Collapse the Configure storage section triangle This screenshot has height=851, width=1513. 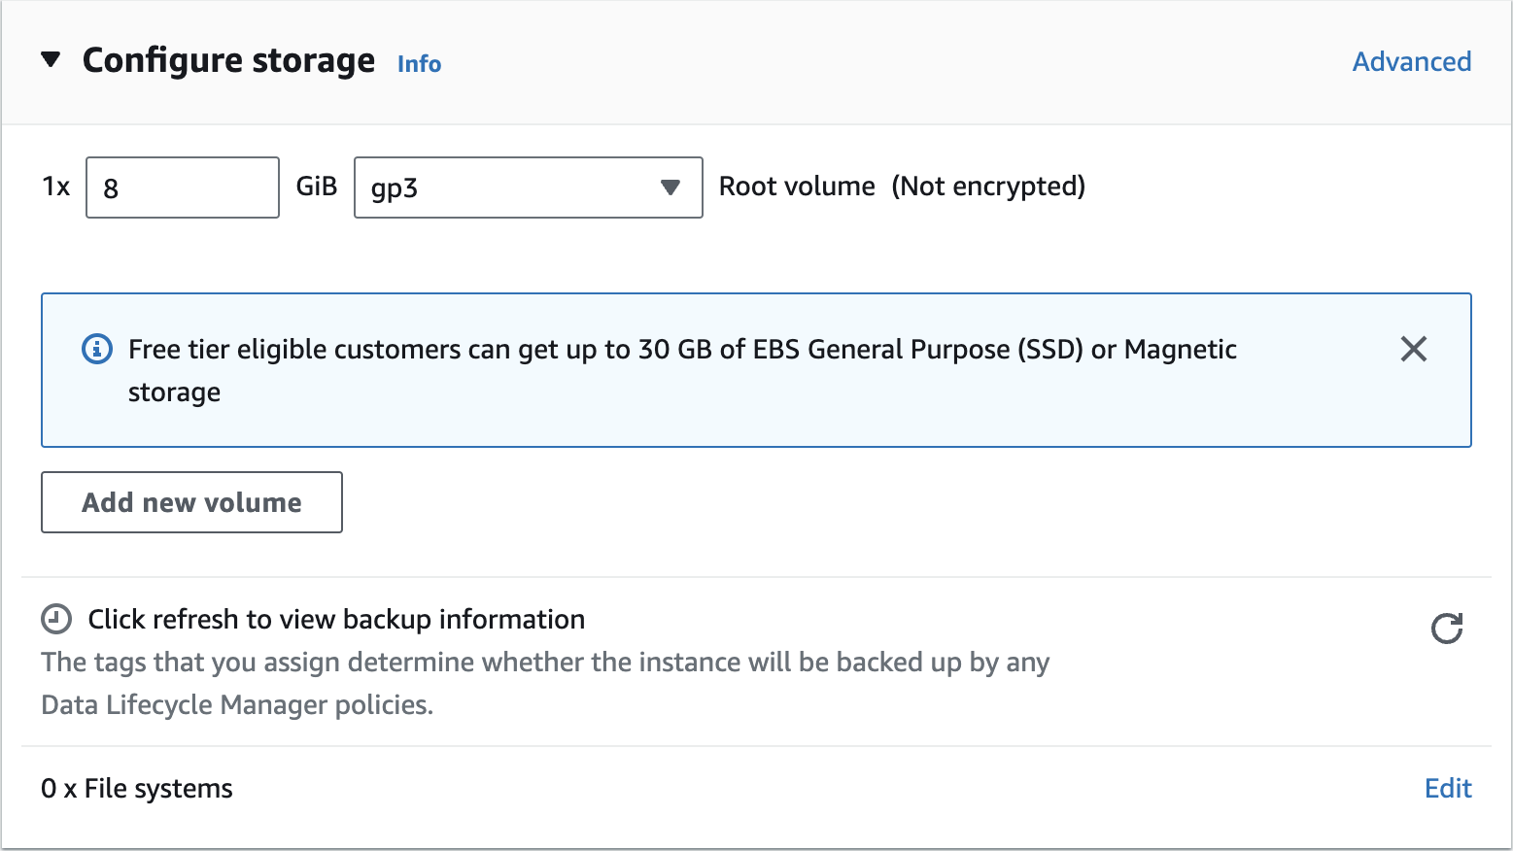[x=51, y=60]
